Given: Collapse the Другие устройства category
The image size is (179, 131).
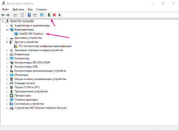Looking at the screenshot, I should [x=7, y=42].
